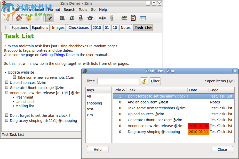
Task: Apply emphasis (italic) formatting icon
Action: pos(72,18)
